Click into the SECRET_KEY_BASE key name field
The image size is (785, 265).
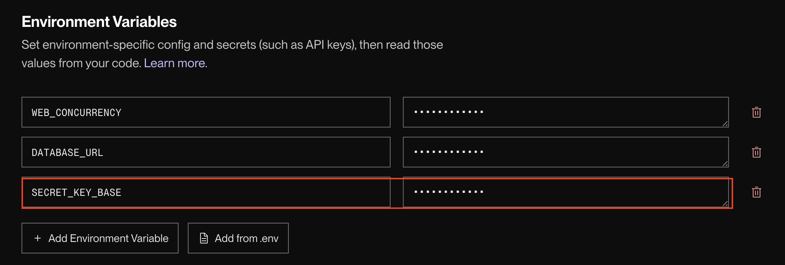[x=206, y=192]
